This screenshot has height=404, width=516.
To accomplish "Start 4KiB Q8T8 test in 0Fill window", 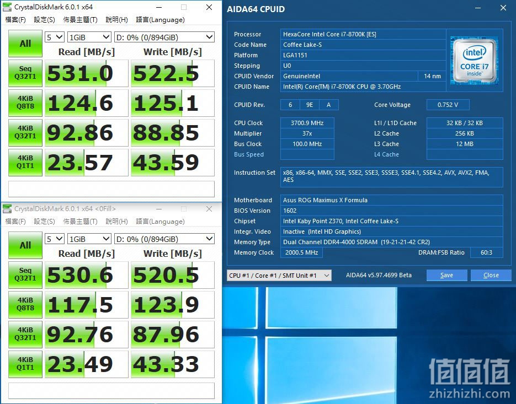I will click(25, 304).
